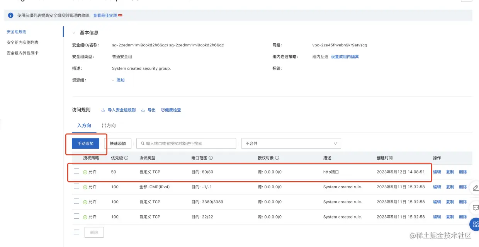Viewport: 479px width, 247px height.
Task: Click the 'http端口' description cell
Action: click(x=331, y=172)
